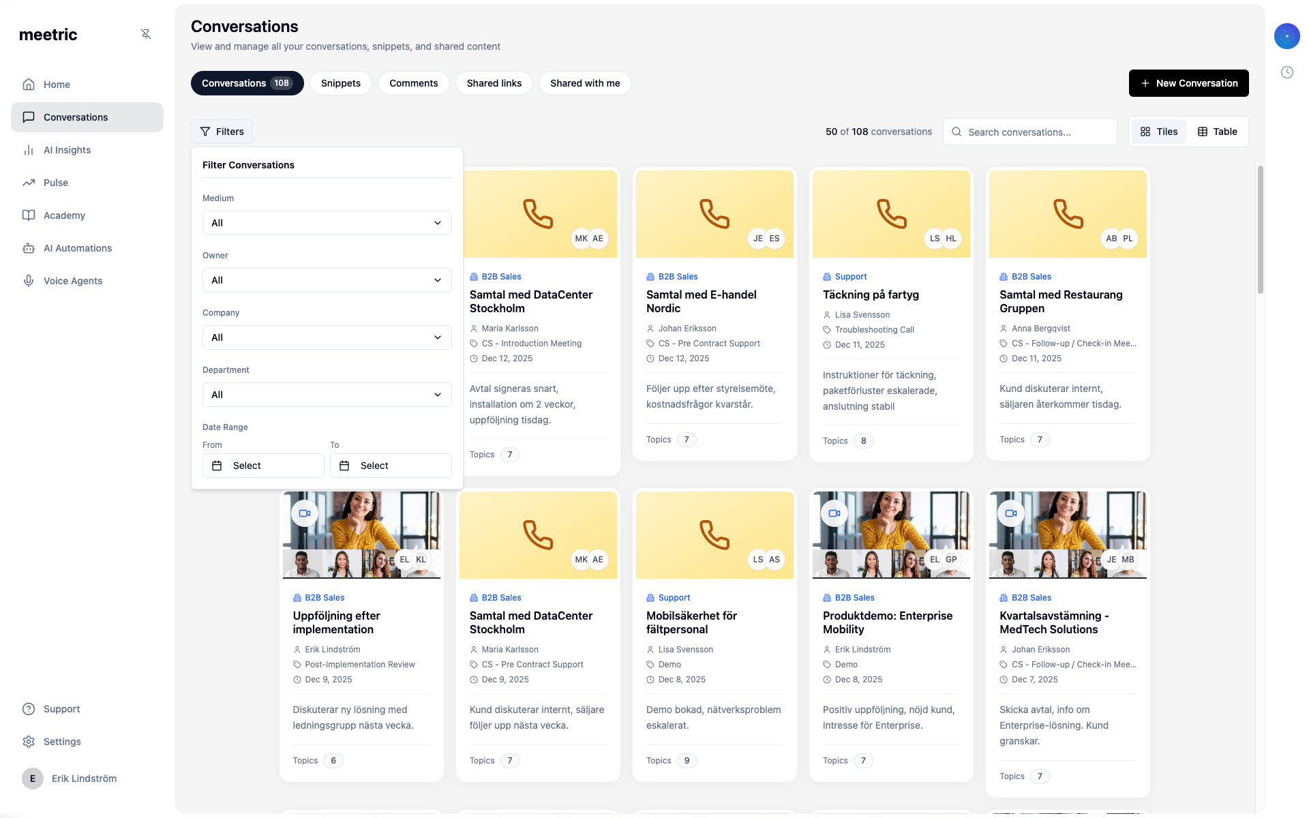Open Shared links tab
1309x818 pixels.
pyautogui.click(x=494, y=83)
